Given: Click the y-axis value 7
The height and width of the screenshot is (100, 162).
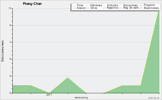Looking at the screenshot, I should pyautogui.click(x=10, y=42).
